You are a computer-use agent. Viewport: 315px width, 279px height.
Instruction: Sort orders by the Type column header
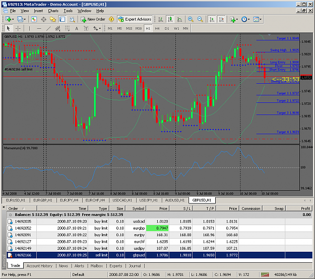[x=99, y=208]
